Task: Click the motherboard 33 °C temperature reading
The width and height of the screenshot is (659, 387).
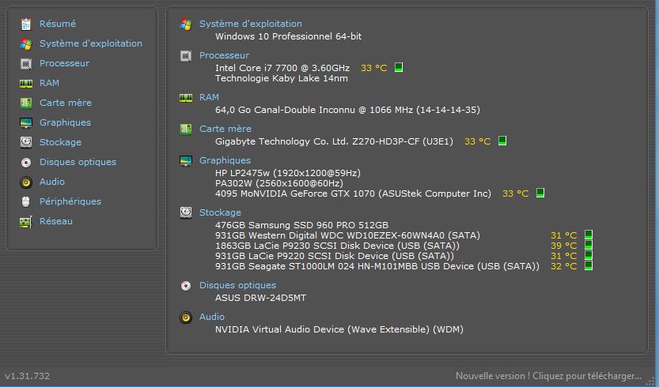Action: pos(477,141)
